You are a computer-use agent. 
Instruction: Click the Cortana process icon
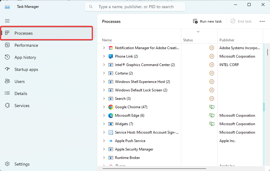111,73
